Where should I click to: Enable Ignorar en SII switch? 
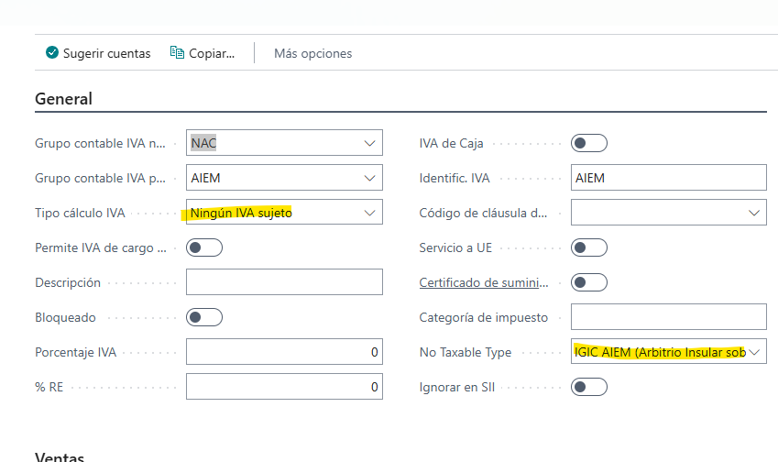[588, 387]
